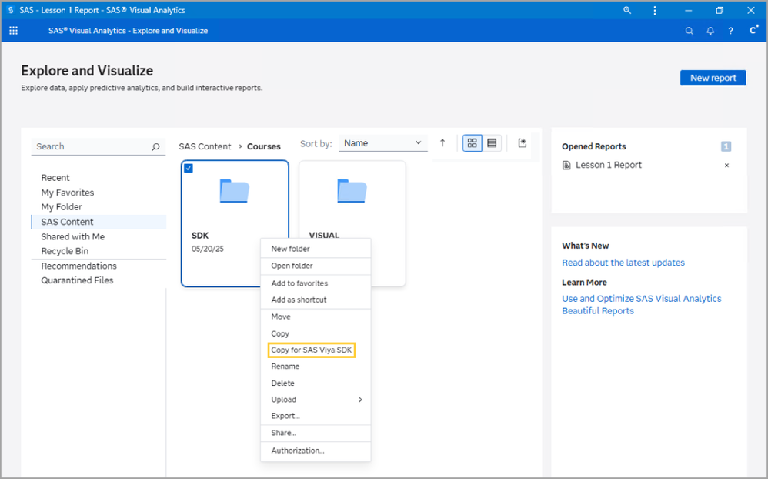The height and width of the screenshot is (479, 768).
Task: Click the New report button
Action: point(713,78)
